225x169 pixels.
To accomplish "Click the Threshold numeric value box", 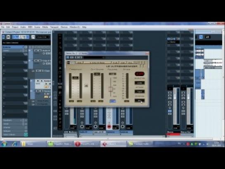I will coord(71,101).
